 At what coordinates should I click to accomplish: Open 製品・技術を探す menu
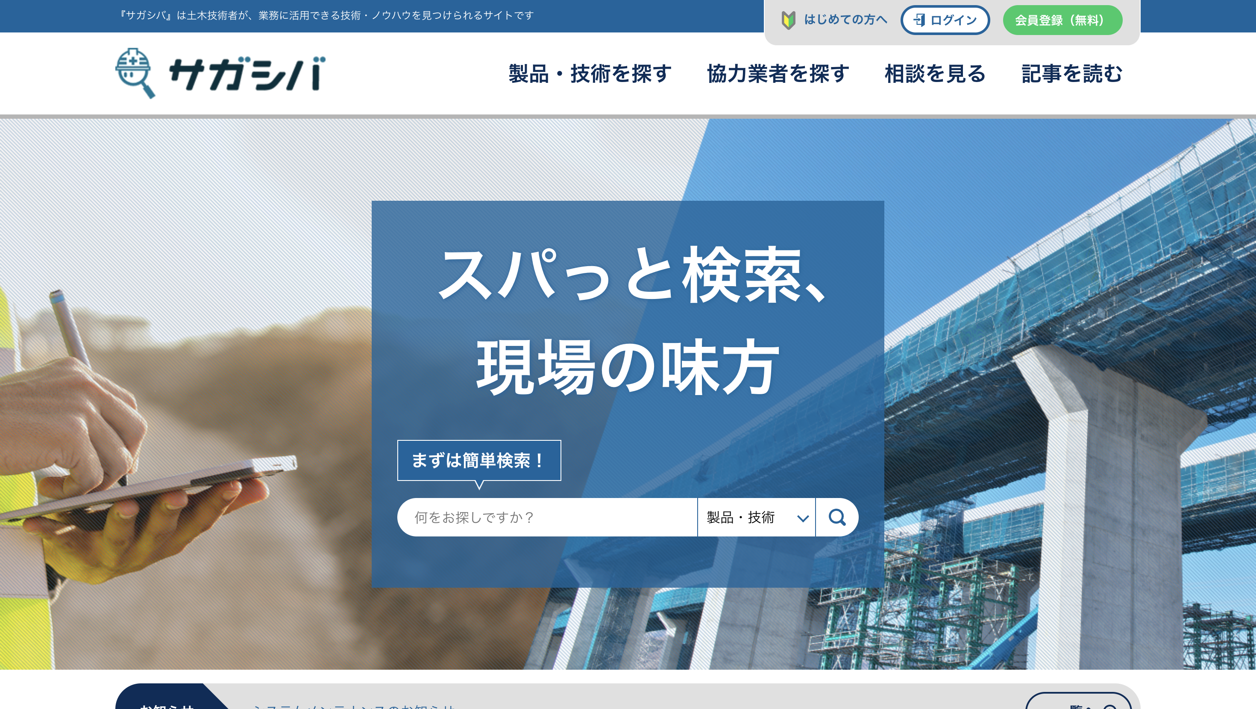tap(590, 74)
